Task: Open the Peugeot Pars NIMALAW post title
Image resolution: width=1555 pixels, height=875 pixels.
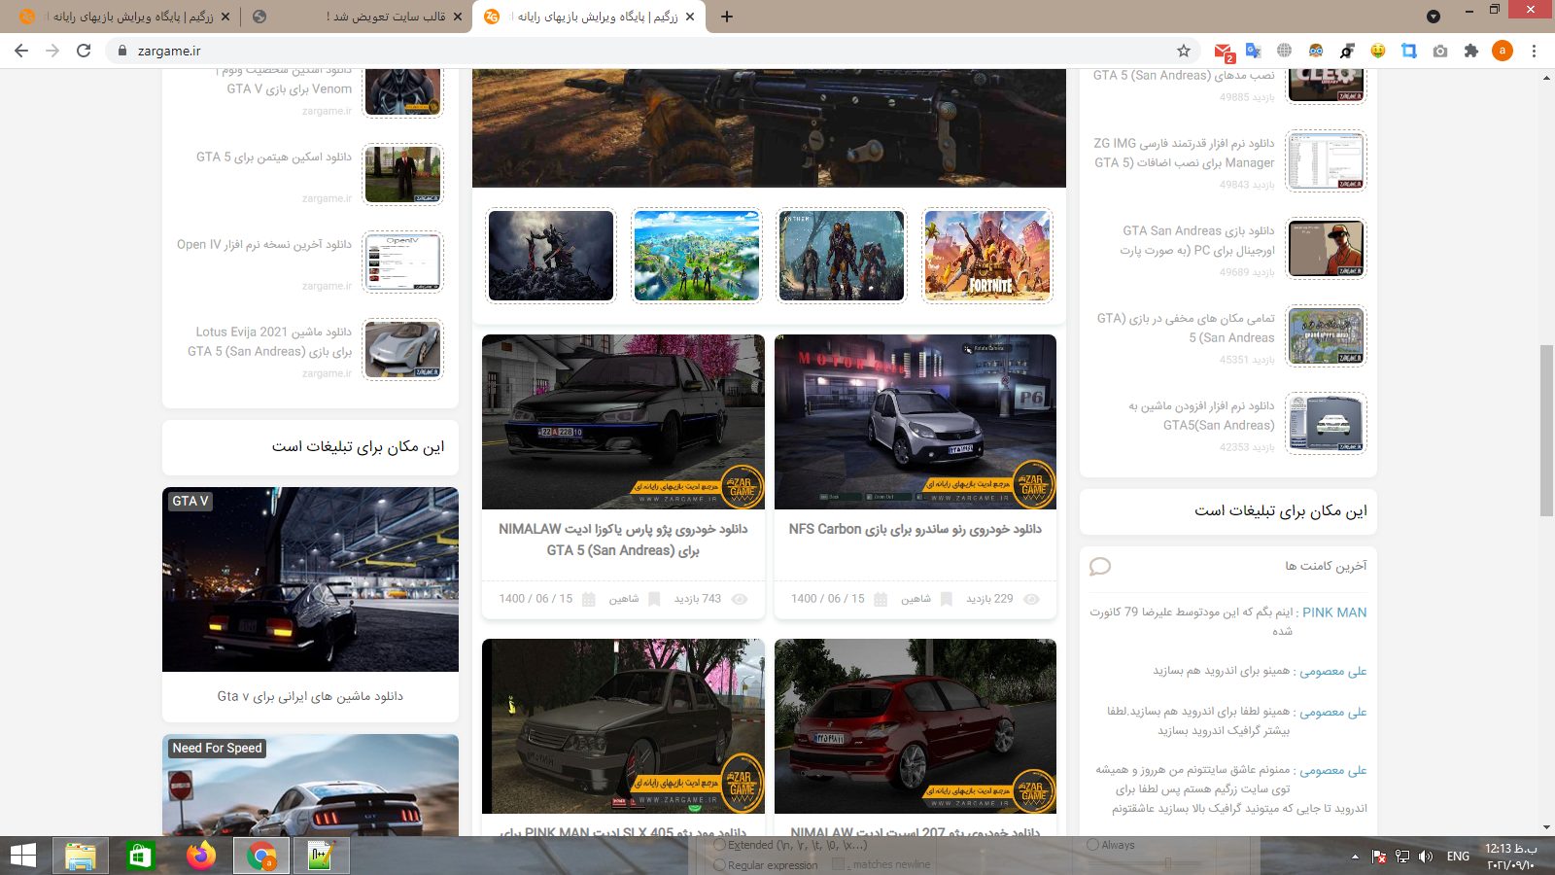Action: point(623,540)
